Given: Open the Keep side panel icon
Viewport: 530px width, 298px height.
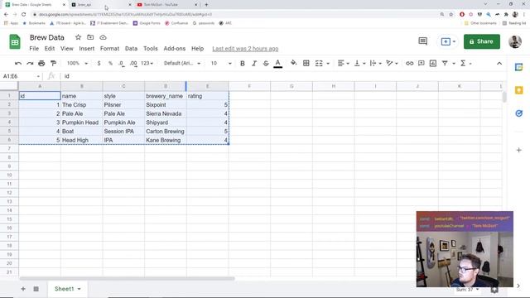Looking at the screenshot, I should [519, 90].
